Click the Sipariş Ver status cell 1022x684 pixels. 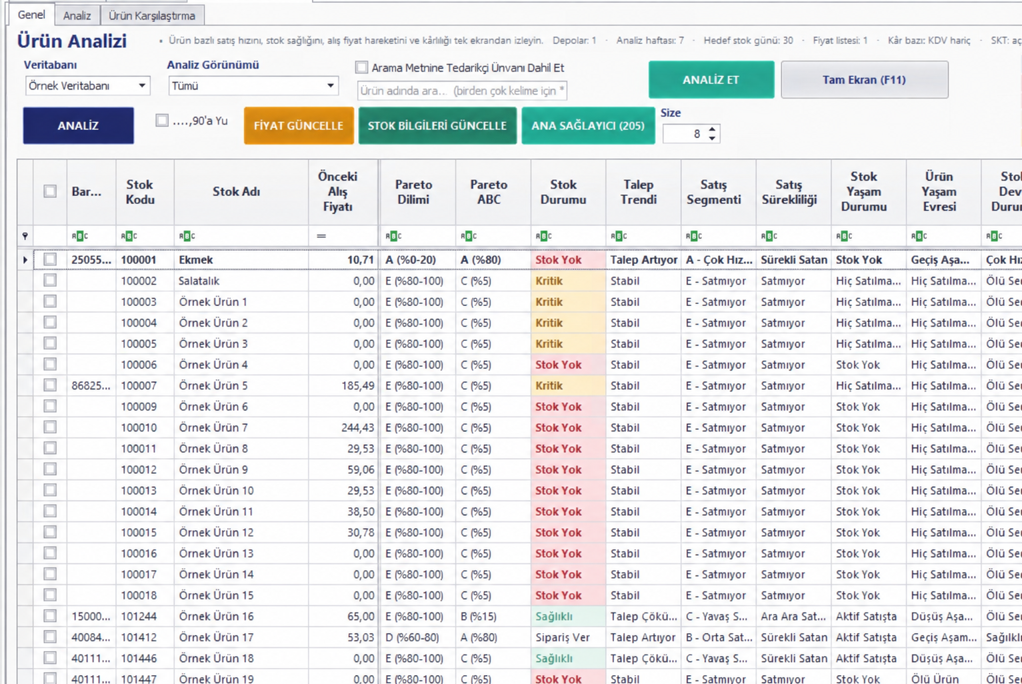point(568,637)
